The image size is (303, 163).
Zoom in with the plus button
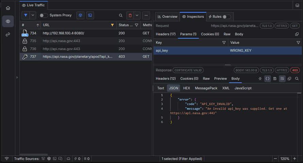point(294,159)
